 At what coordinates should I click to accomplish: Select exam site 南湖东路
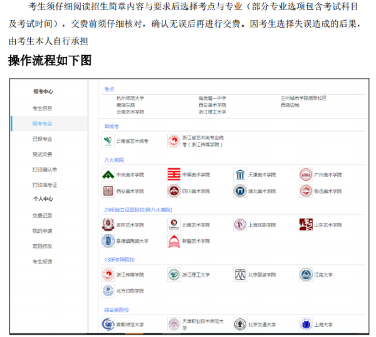[126, 105]
